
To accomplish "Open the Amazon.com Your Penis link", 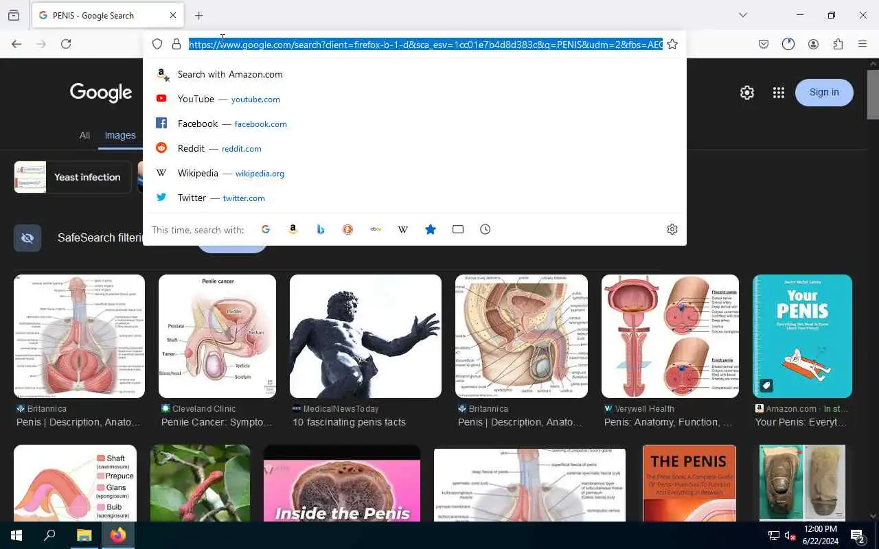I will pos(801,422).
